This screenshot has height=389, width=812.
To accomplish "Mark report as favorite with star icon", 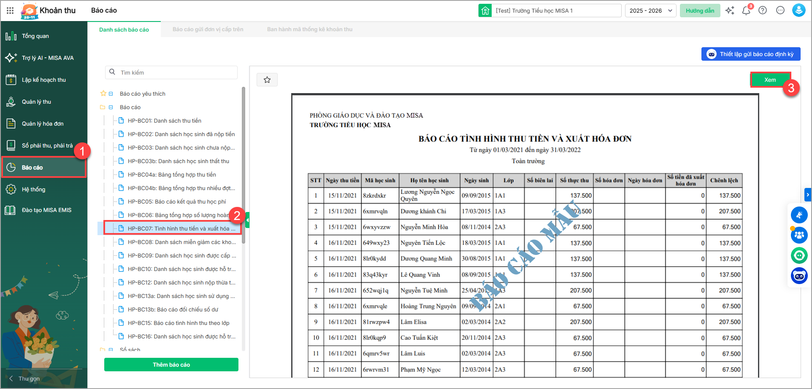I will [267, 80].
